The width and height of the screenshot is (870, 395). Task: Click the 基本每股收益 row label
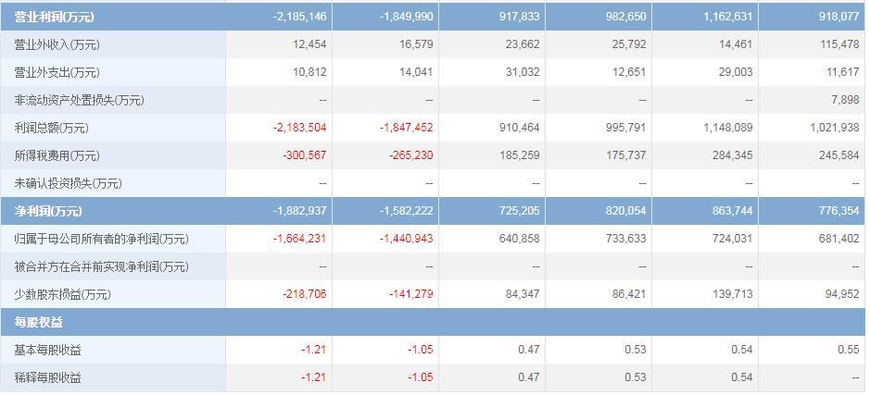pyautogui.click(x=48, y=350)
